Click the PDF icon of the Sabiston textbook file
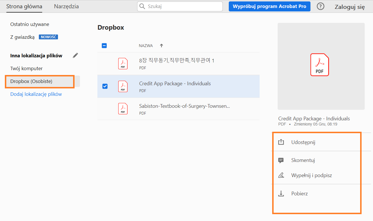373x221 pixels. tap(123, 109)
